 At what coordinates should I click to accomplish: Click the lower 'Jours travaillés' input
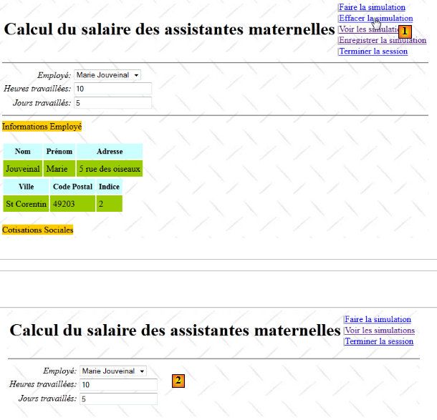pyautogui.click(x=118, y=399)
